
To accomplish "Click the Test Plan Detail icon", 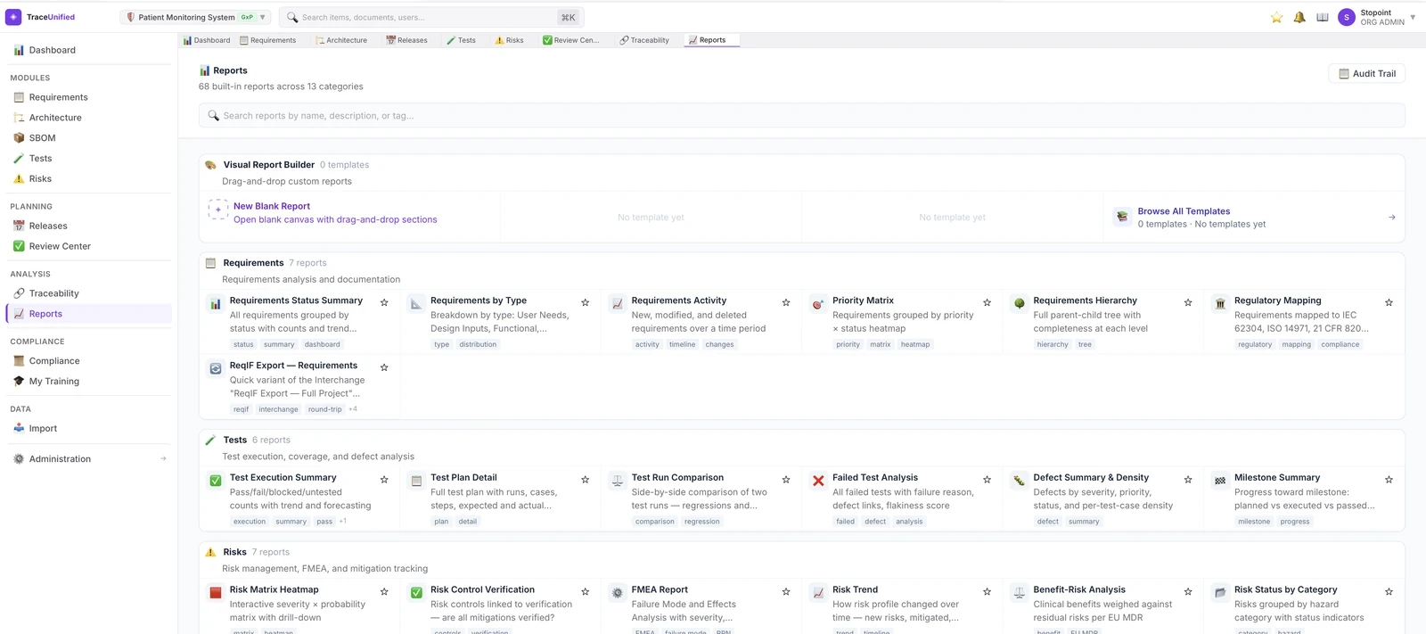I will click(416, 481).
